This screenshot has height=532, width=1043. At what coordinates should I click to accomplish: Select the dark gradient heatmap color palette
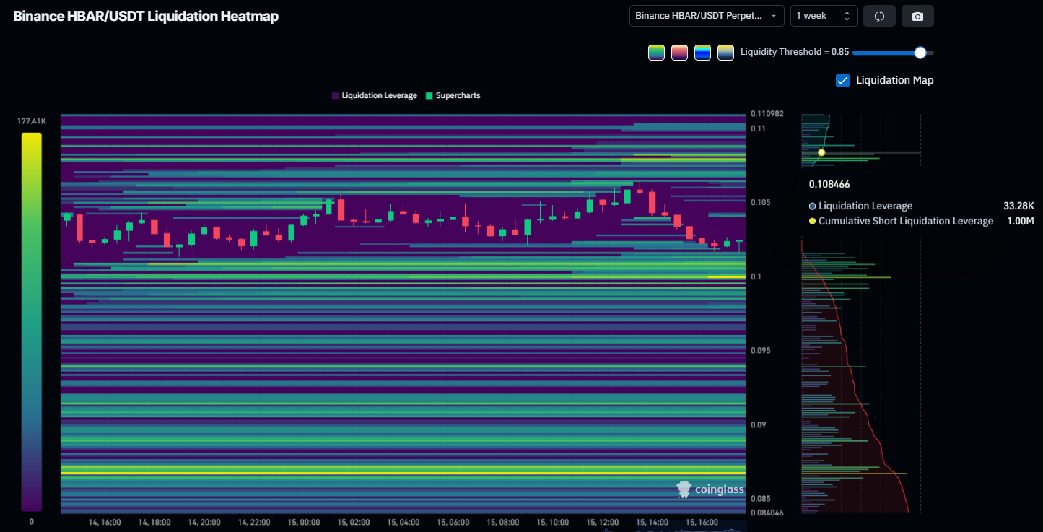point(725,52)
